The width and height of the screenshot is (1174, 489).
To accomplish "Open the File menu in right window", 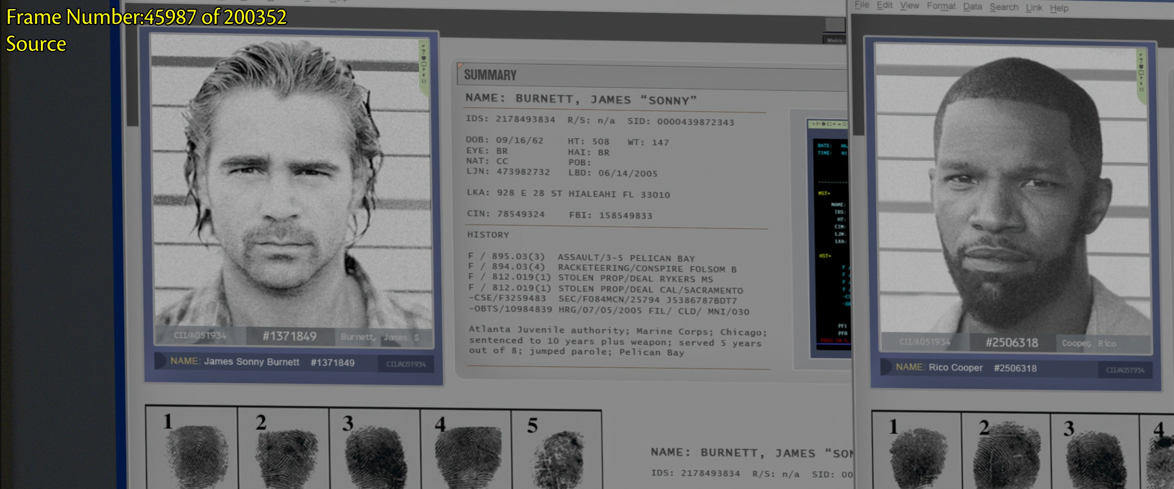I will (862, 5).
